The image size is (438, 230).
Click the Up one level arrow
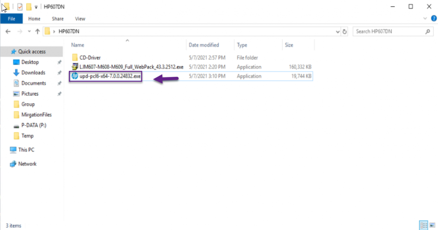tap(38, 32)
